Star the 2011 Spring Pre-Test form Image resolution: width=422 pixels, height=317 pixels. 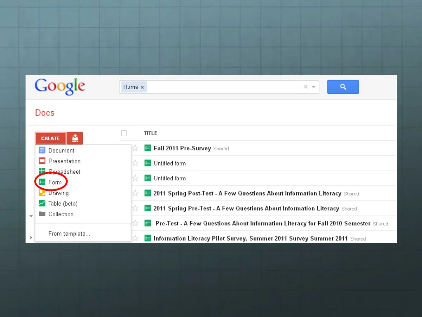135,208
